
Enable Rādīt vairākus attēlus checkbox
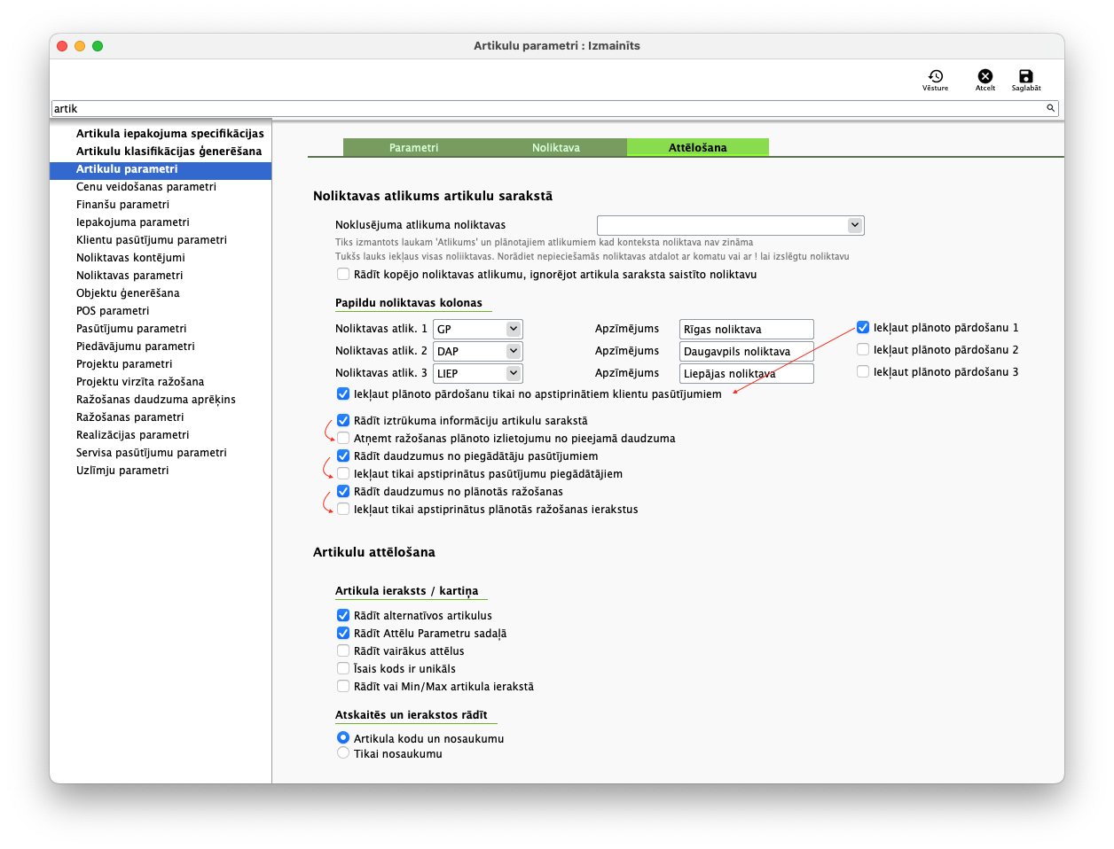point(343,651)
